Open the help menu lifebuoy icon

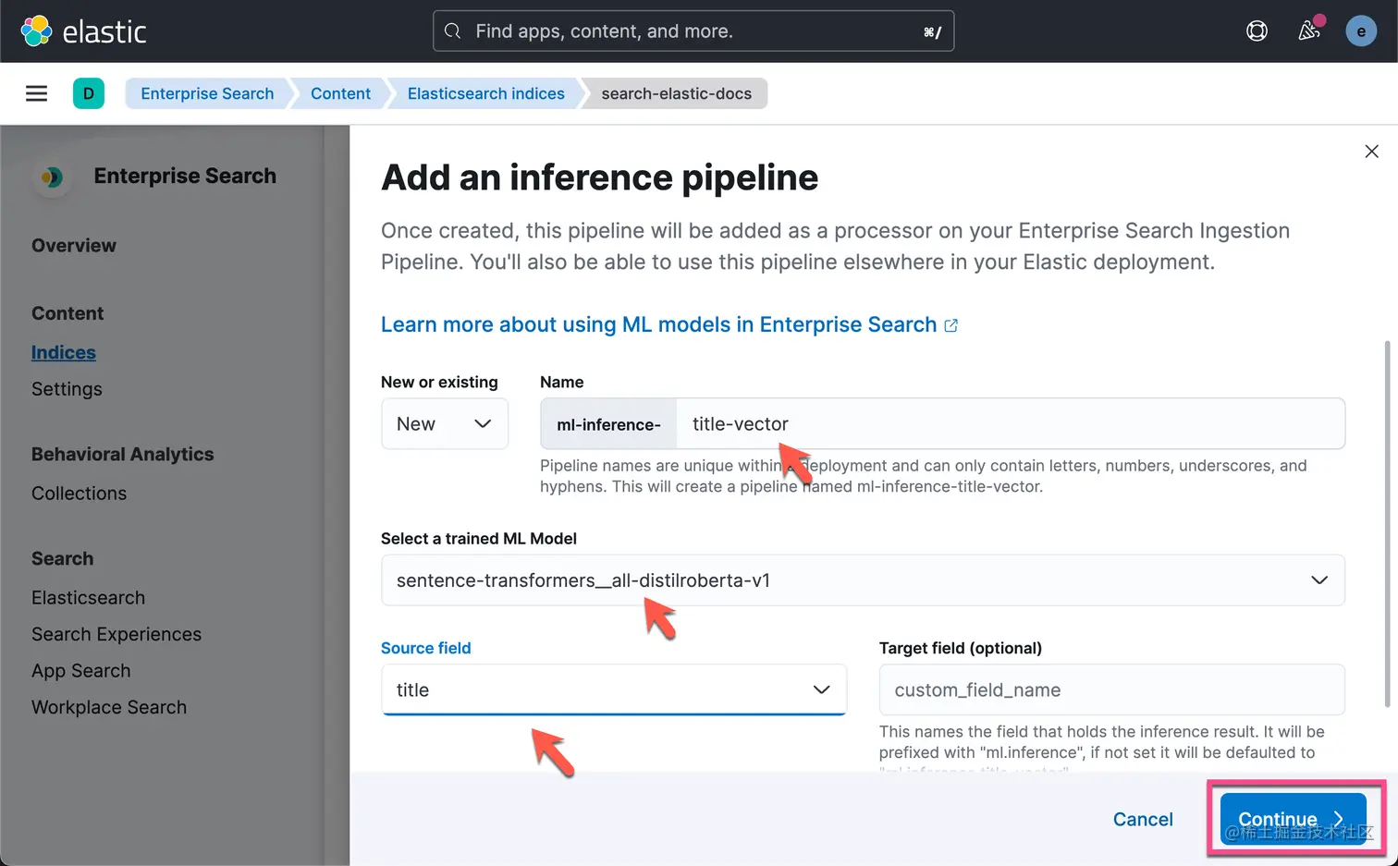pos(1257,31)
